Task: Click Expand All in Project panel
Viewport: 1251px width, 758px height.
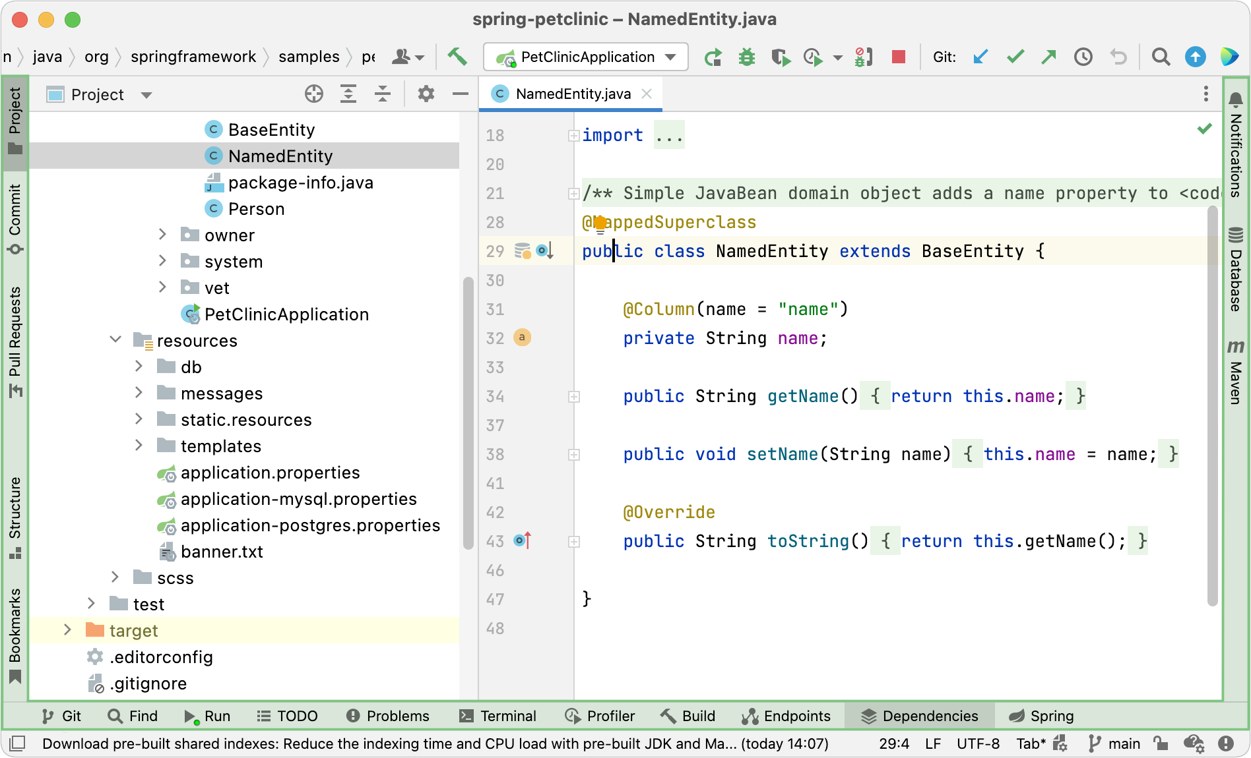Action: coord(348,94)
